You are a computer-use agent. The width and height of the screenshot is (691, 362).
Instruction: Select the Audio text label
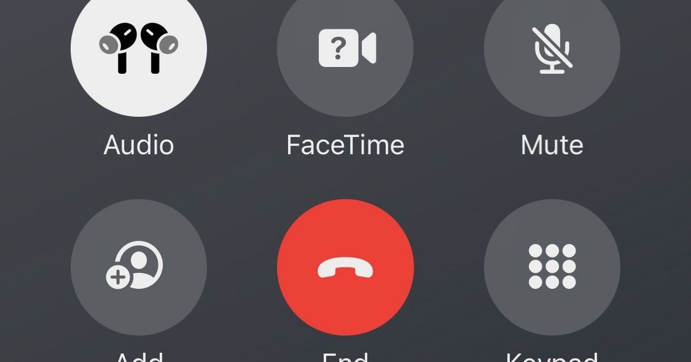tap(138, 145)
